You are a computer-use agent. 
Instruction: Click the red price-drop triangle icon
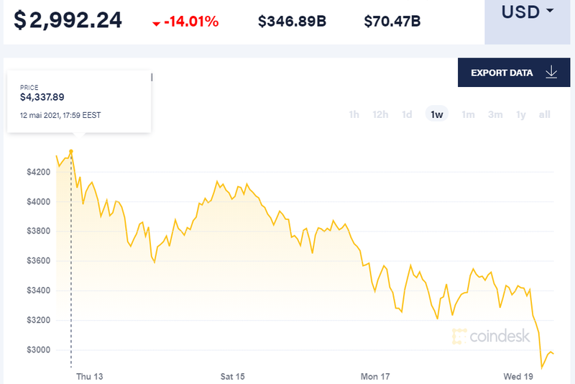[x=157, y=24]
